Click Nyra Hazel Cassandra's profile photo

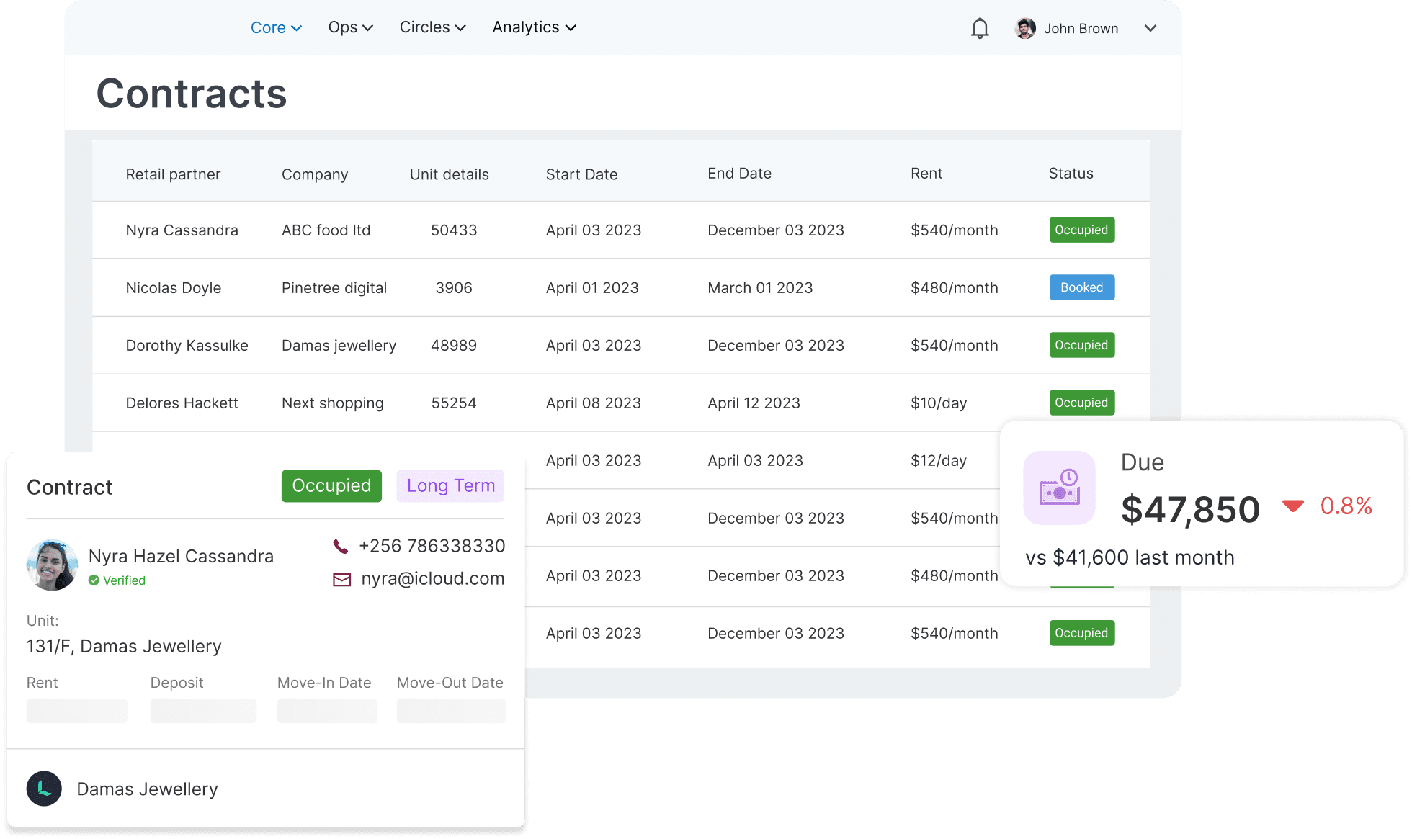(x=52, y=565)
